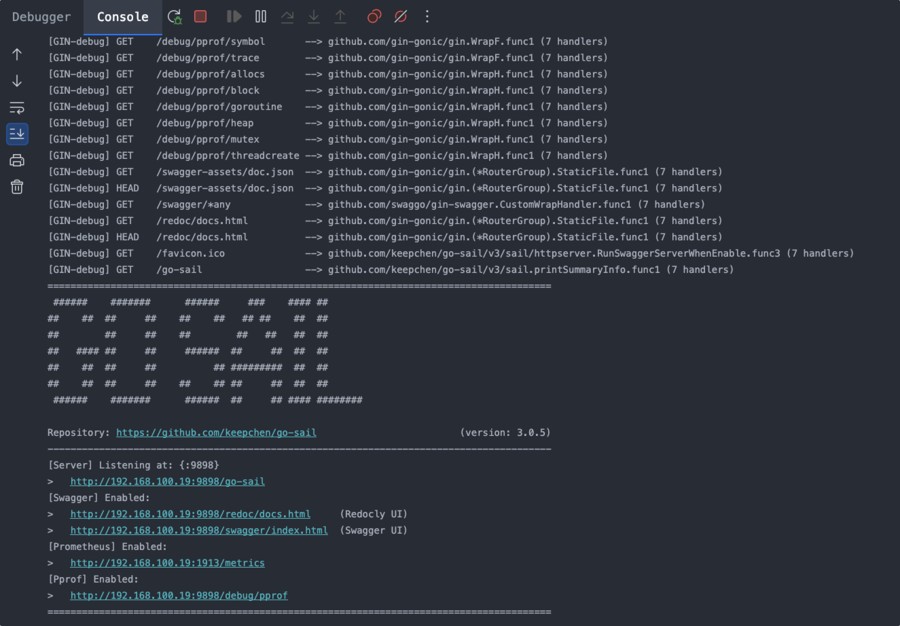The height and width of the screenshot is (626, 900).
Task: Click the Step Into icon
Action: [314, 16]
